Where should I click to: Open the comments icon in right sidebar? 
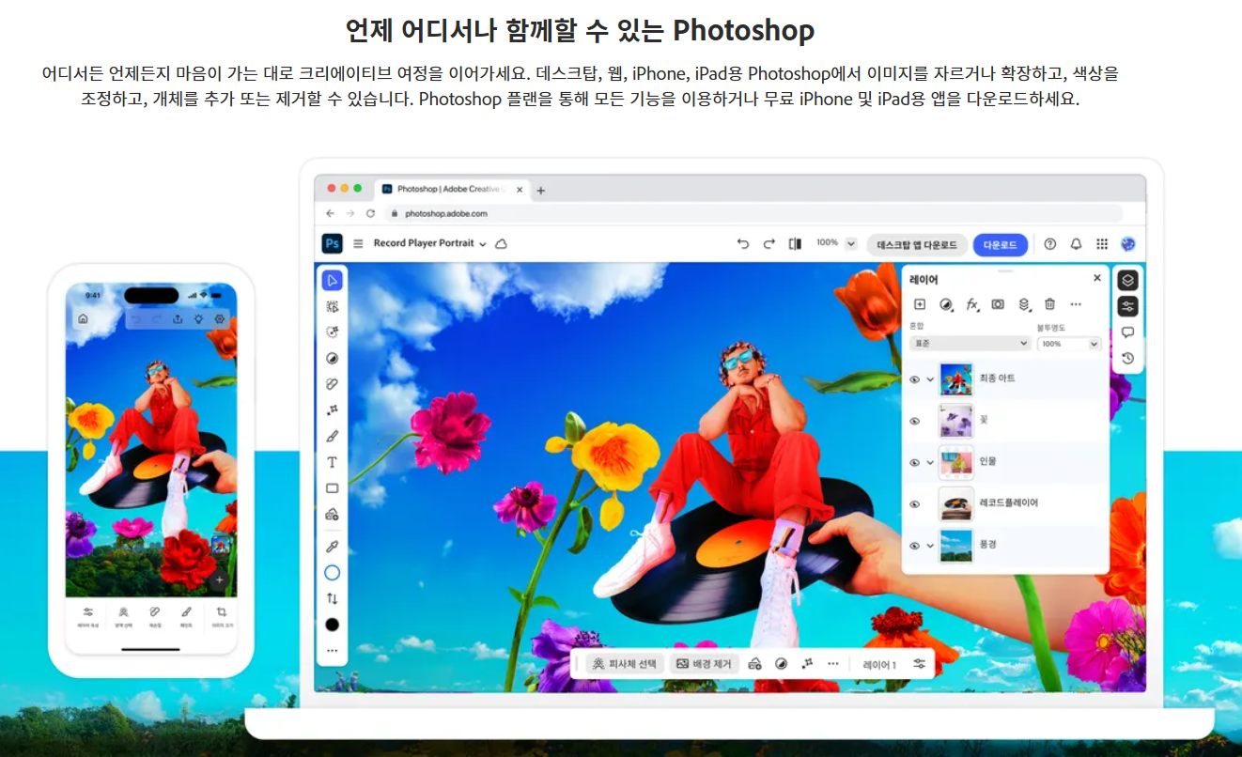click(1128, 332)
